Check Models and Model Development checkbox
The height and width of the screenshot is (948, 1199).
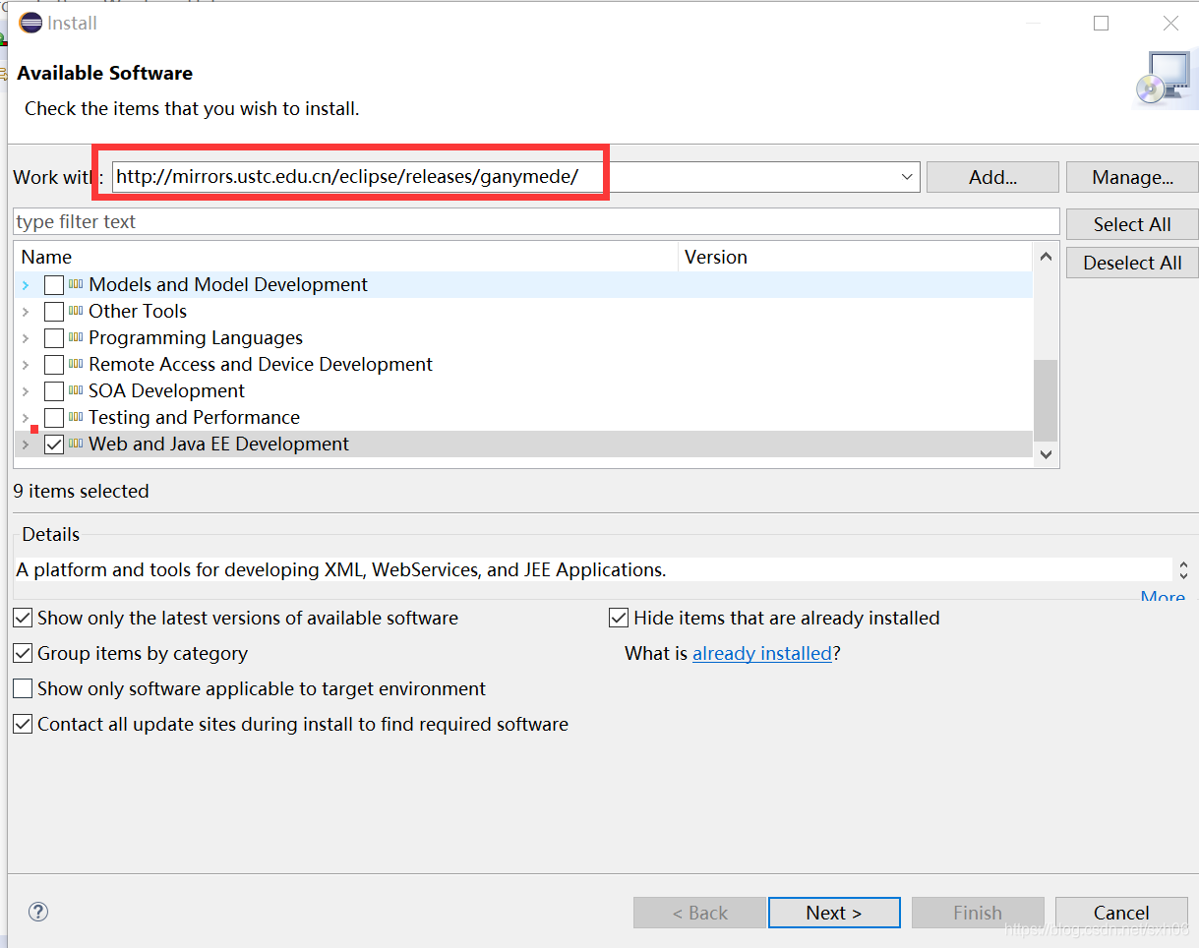pos(54,285)
